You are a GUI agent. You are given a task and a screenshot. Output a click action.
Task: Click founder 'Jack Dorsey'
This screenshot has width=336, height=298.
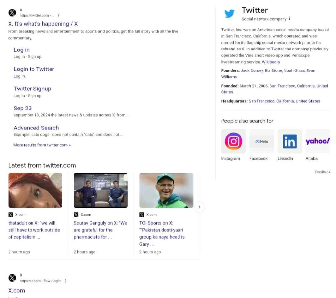click(252, 70)
